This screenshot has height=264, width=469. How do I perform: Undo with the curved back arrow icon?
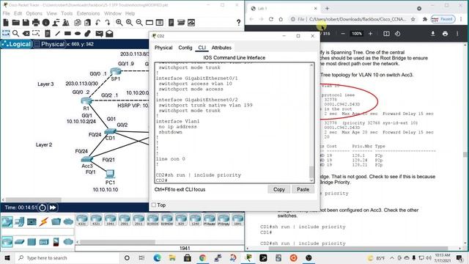(97, 23)
